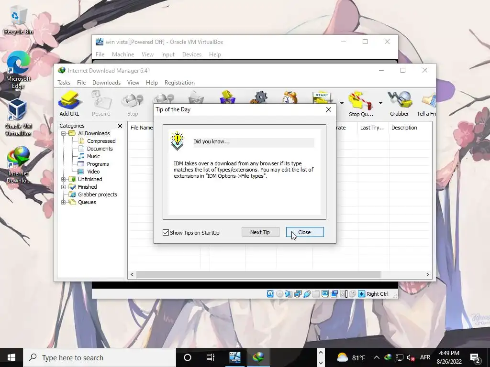Open the Stop Queue dropdown arrow
Viewport: 490px width, 367px height.
tap(380, 103)
